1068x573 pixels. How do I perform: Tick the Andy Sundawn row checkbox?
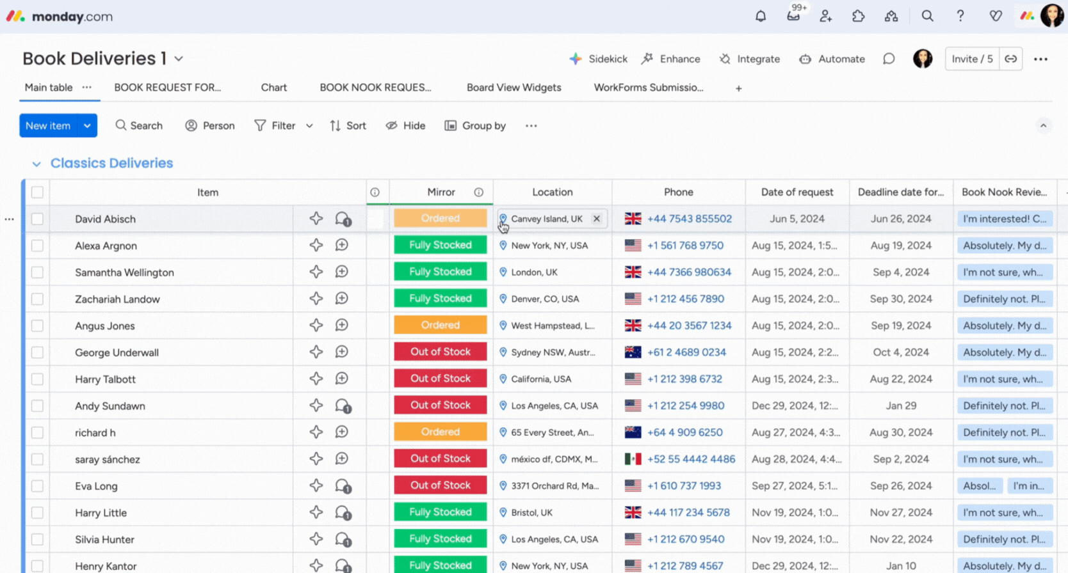[37, 406]
